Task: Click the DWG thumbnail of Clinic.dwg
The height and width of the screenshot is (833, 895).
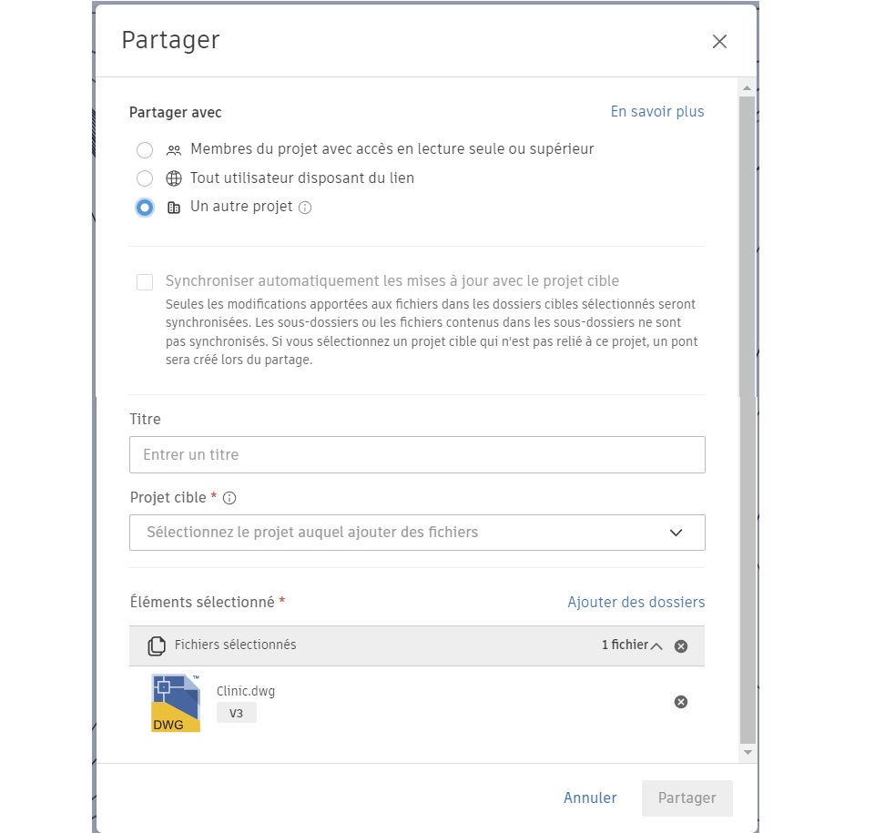Action: [x=175, y=702]
